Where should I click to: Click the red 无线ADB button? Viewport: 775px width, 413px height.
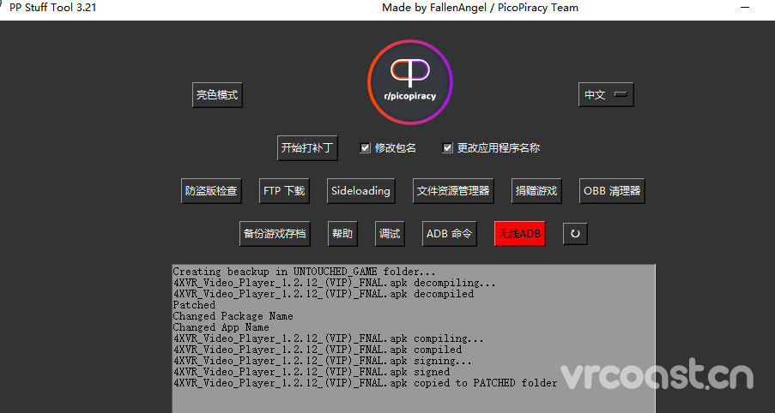pyautogui.click(x=520, y=233)
